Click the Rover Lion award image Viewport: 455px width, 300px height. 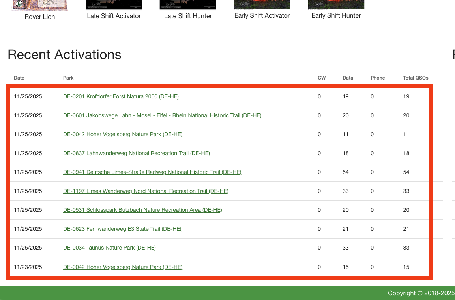click(x=40, y=5)
